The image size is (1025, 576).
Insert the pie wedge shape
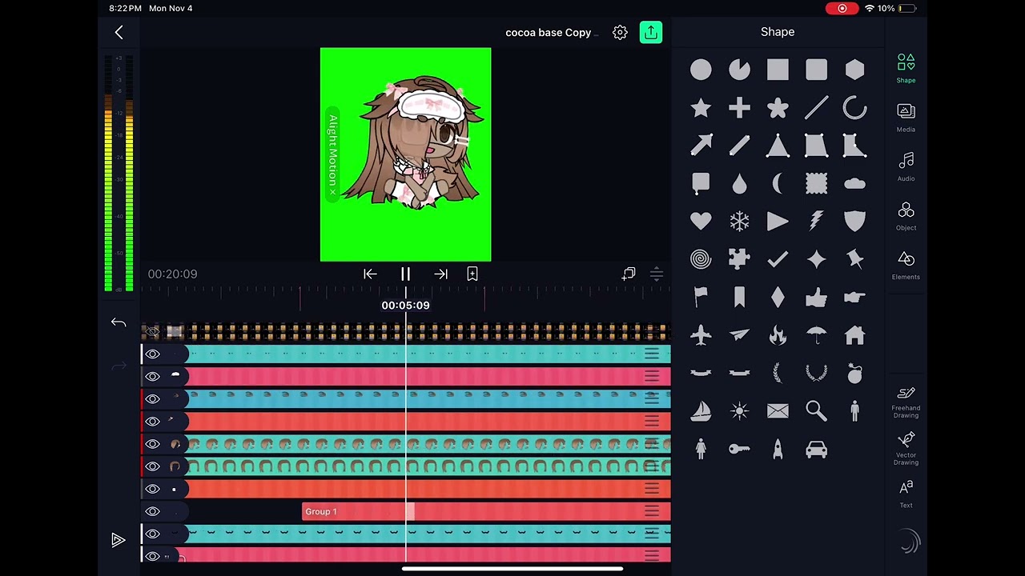[739, 70]
